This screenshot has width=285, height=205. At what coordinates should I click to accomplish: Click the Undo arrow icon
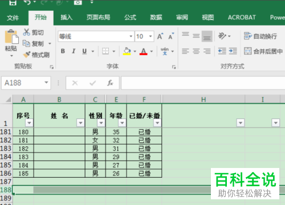click(27, 2)
